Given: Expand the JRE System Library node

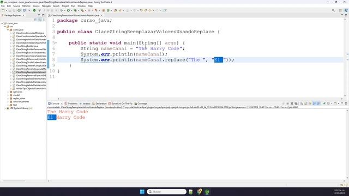Looking at the screenshot, I should click(5, 108).
